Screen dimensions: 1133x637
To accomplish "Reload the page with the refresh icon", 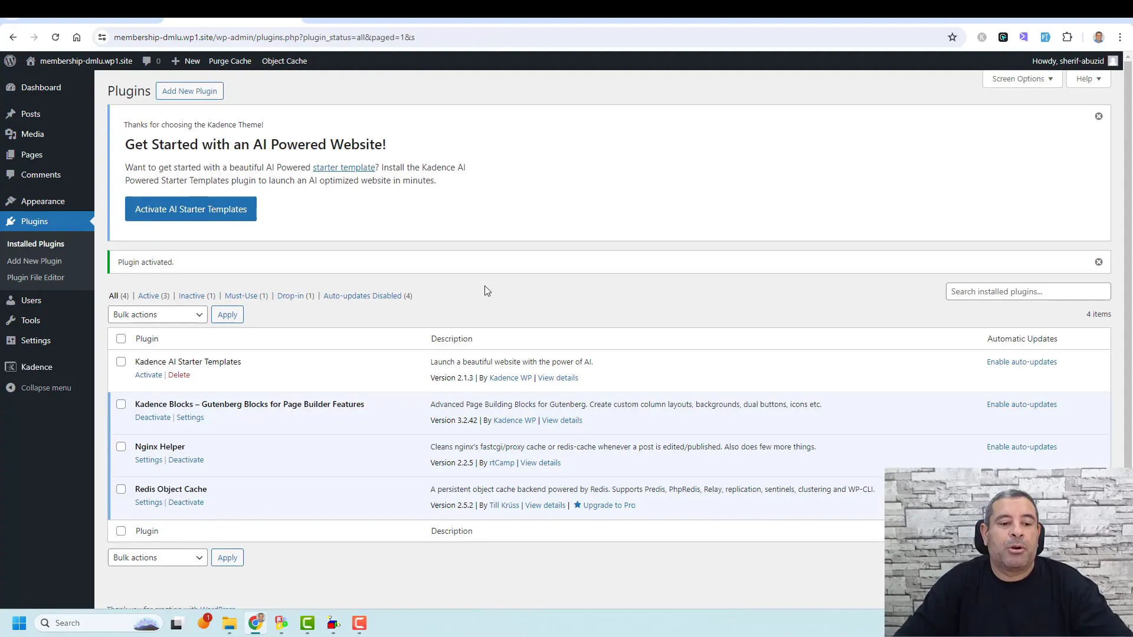I will [55, 37].
